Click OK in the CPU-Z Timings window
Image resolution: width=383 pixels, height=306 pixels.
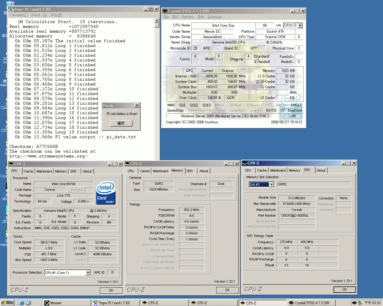click(x=227, y=290)
